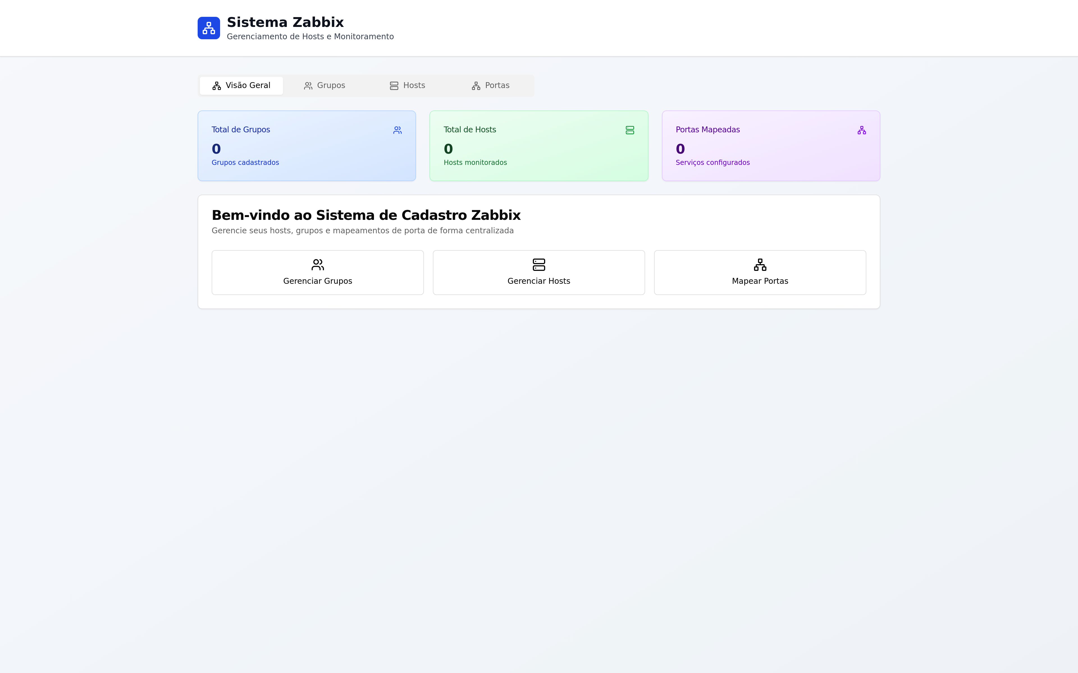
Task: Go to the Portas tab
Action: click(490, 86)
